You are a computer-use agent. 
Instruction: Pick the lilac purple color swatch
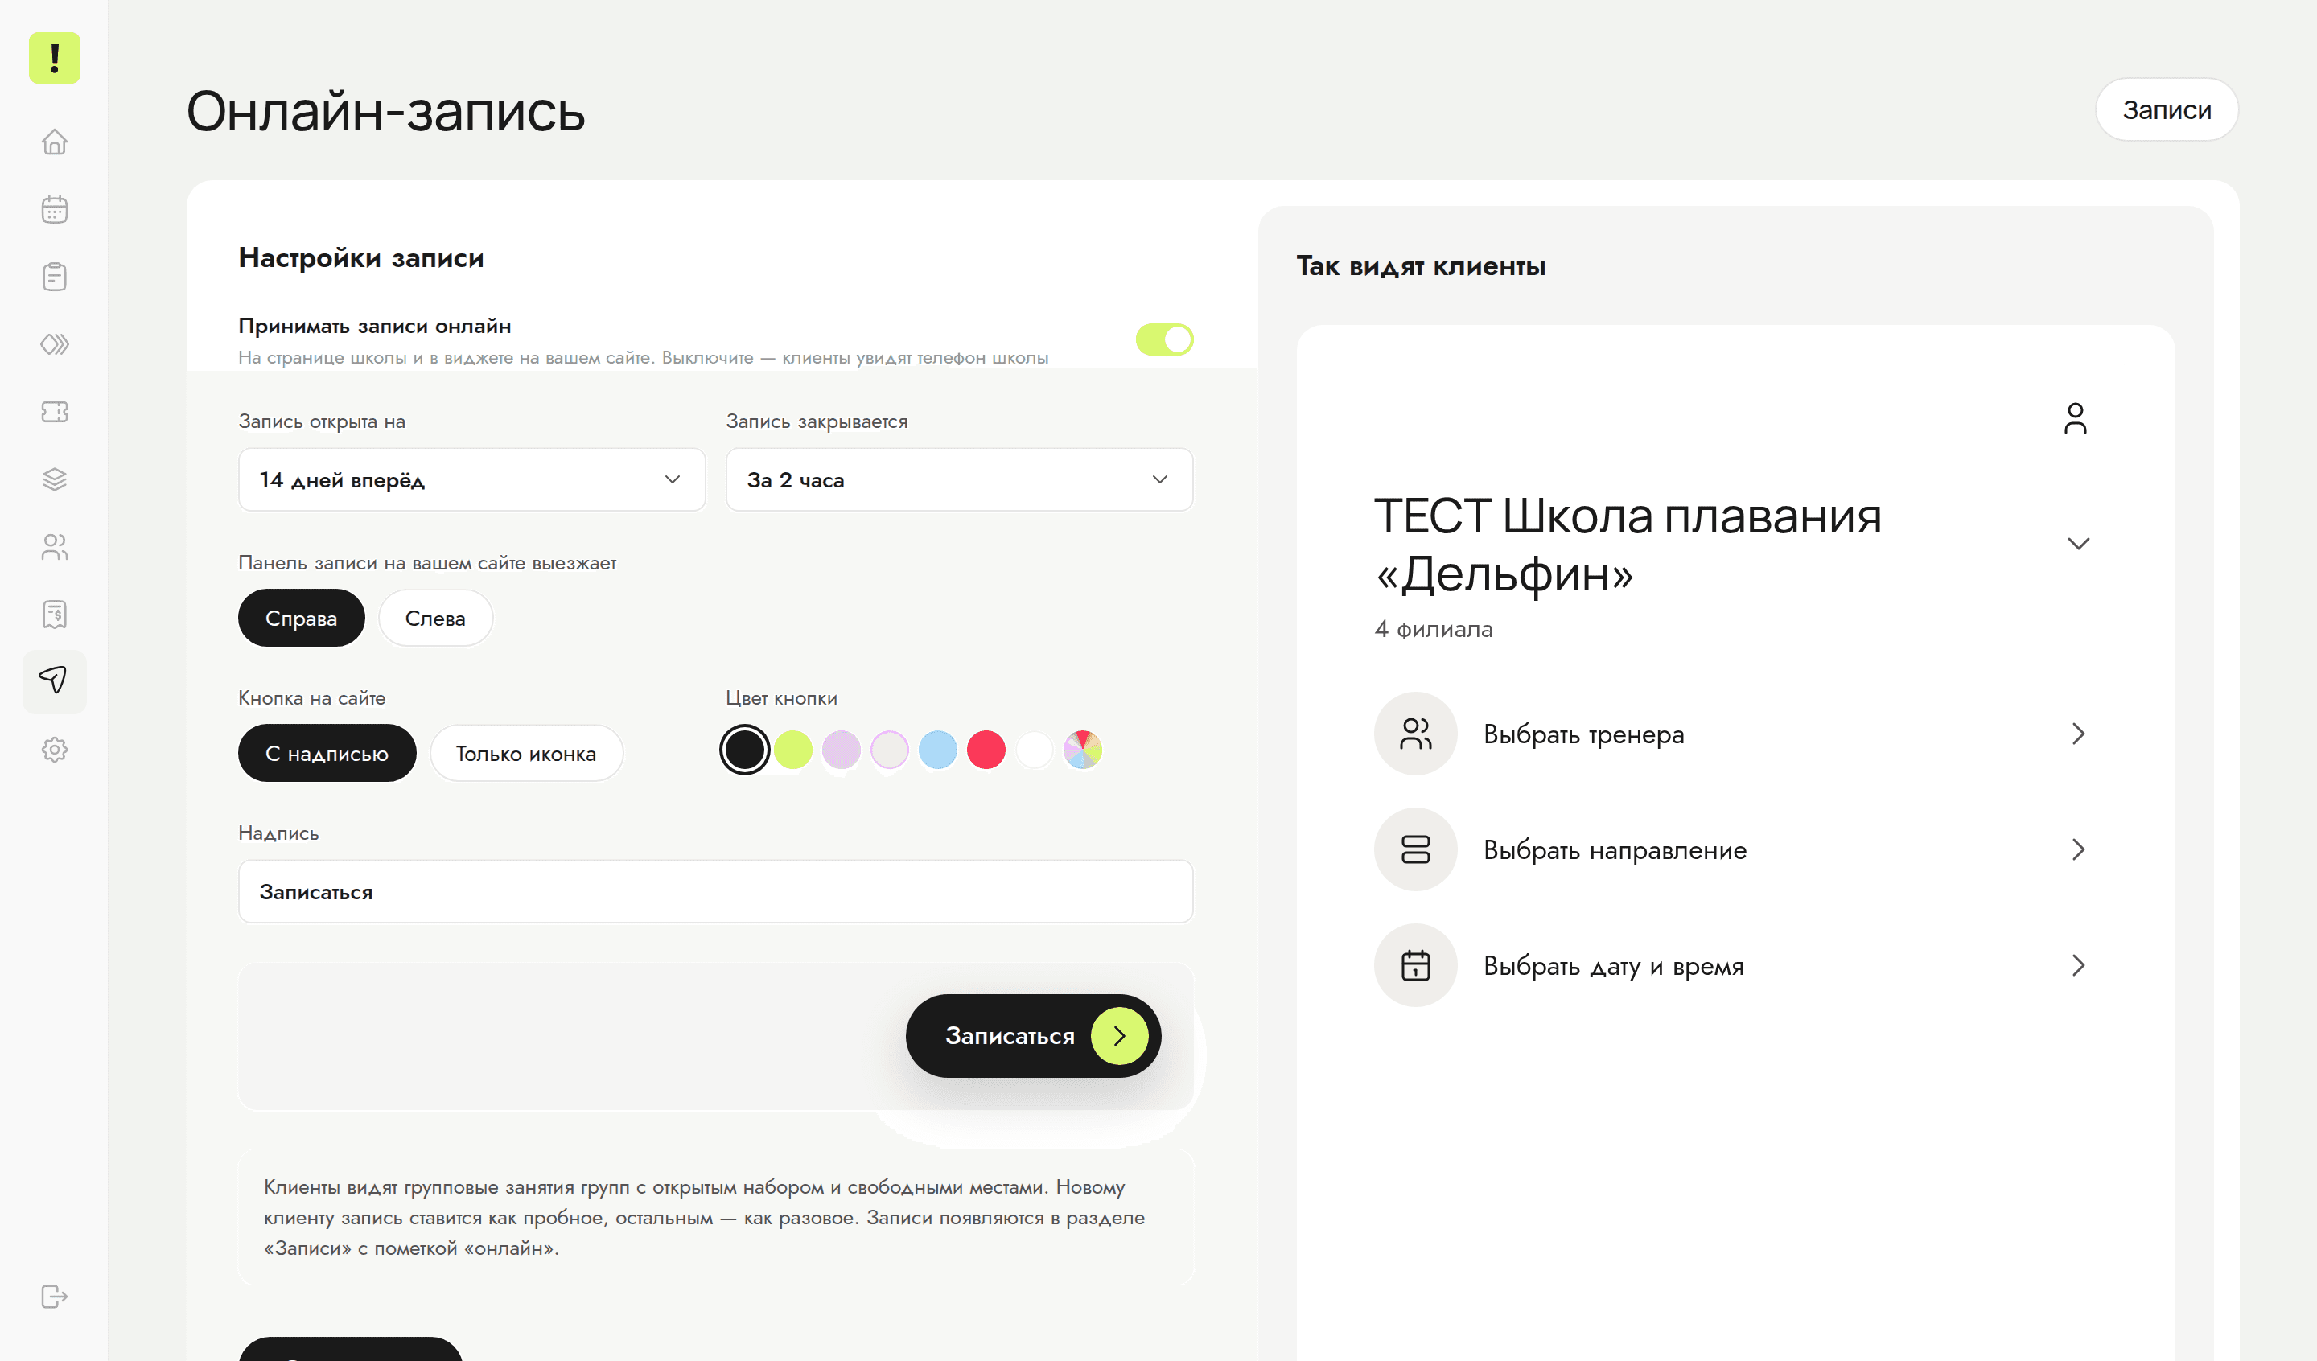[x=841, y=750]
